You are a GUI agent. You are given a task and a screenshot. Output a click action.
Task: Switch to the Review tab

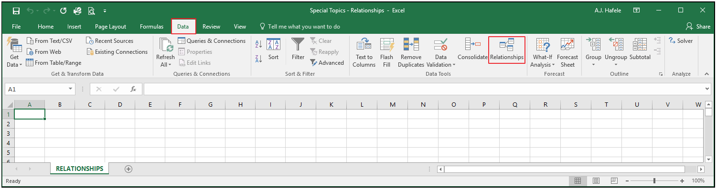tap(211, 27)
